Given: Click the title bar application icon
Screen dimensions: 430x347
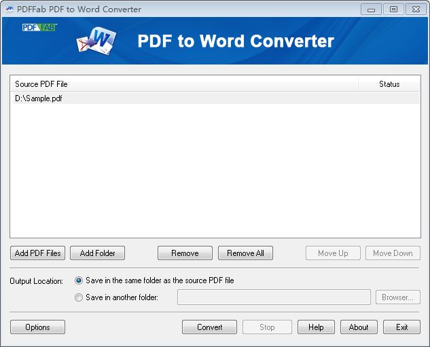Looking at the screenshot, I should click(x=9, y=9).
